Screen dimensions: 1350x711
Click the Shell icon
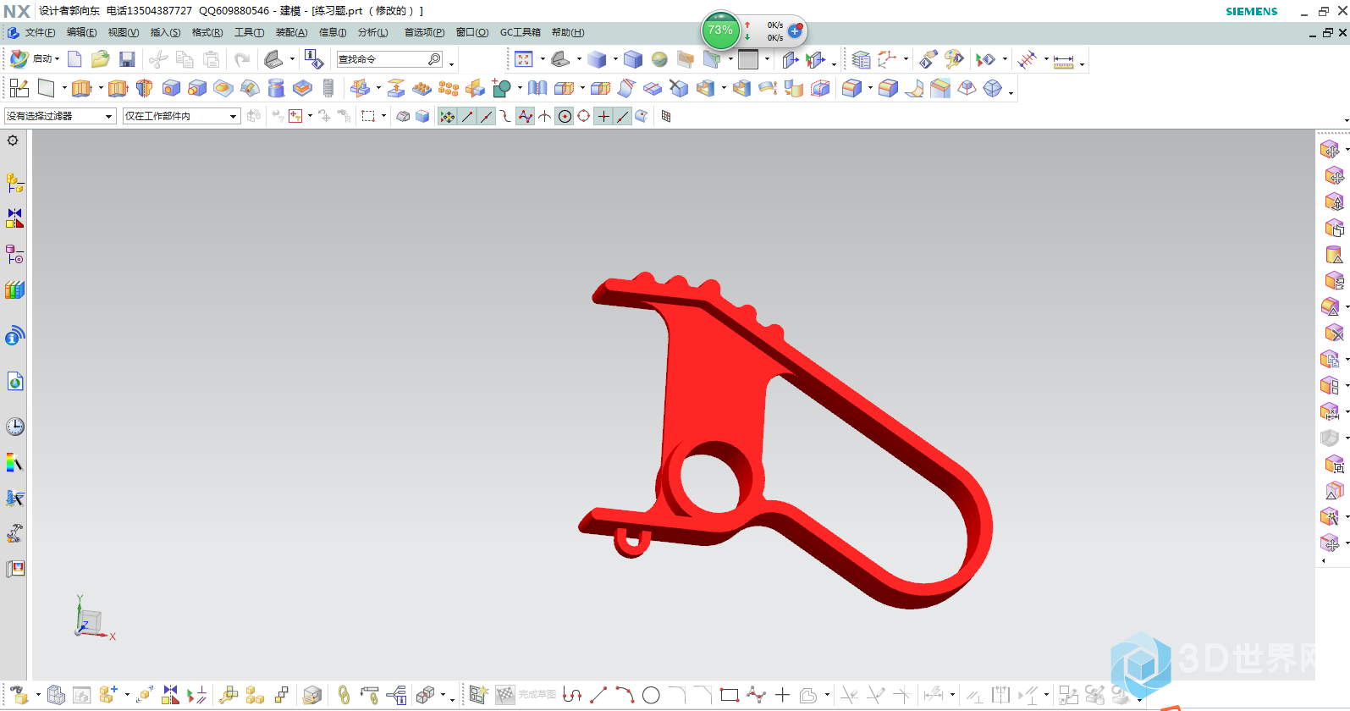tap(705, 88)
